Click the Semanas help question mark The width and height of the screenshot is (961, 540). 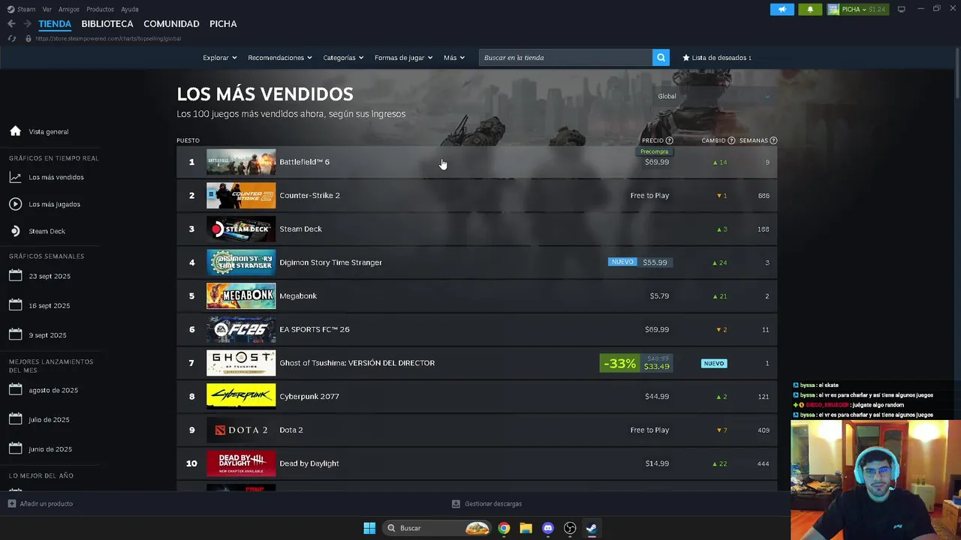[773, 140]
